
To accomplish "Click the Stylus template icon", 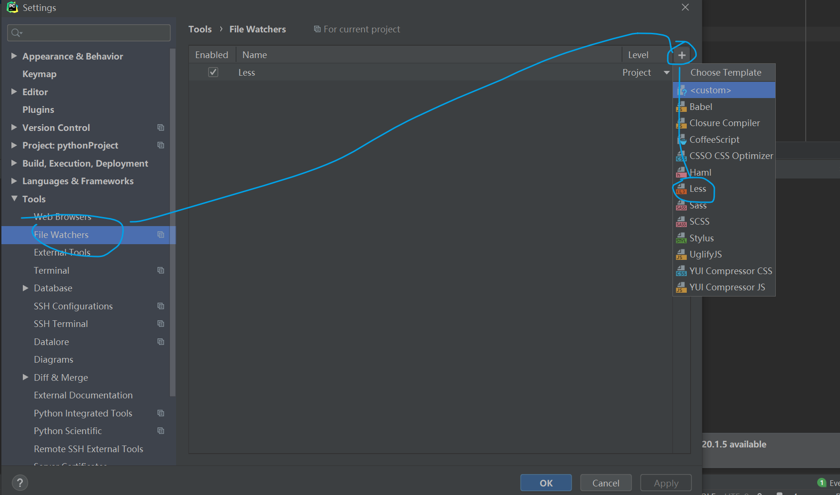I will (x=682, y=238).
